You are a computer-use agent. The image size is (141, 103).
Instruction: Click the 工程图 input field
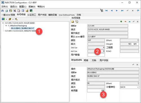129,47
